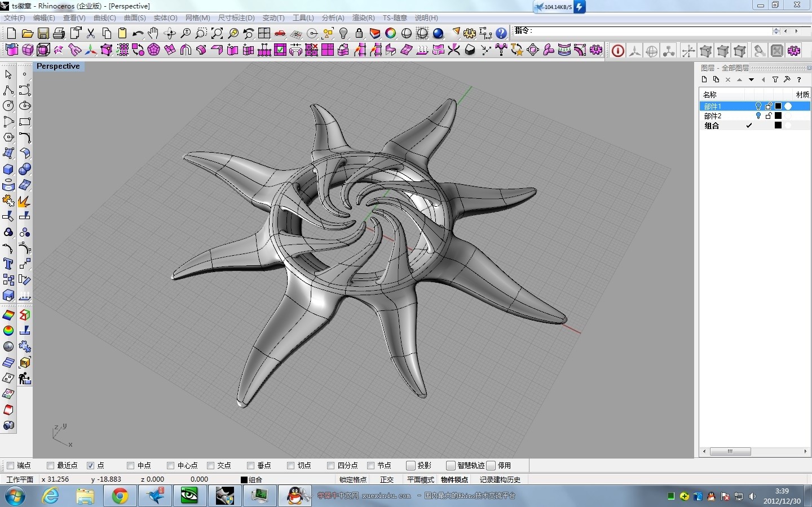Select the Zoom dynamic magnifier icon
Screen dimensions: 812x507
point(186,33)
